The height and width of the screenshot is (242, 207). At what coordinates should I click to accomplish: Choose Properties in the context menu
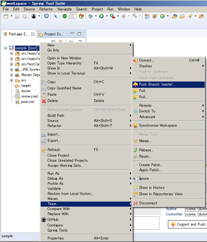coord(86,238)
